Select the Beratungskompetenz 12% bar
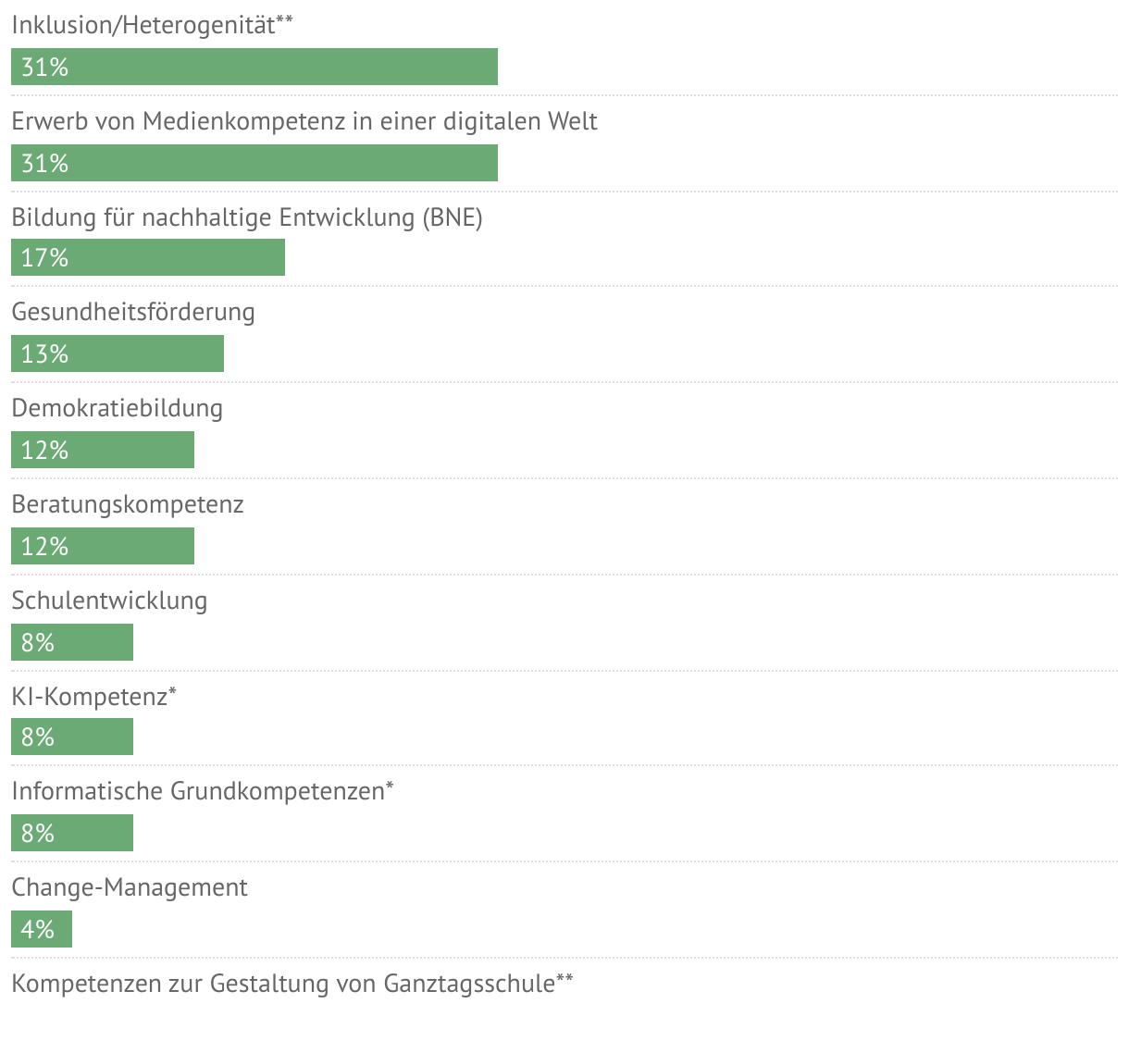 103,546
